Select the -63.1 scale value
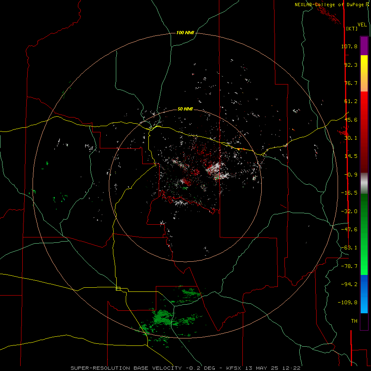This screenshot has height=371, width=371. (x=349, y=248)
